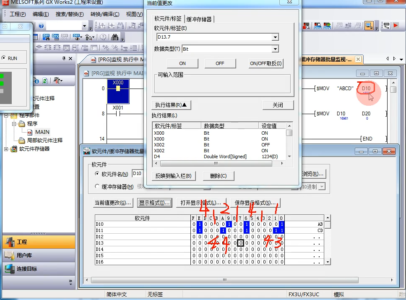Open the 编辑(E) menu

(x=41, y=14)
